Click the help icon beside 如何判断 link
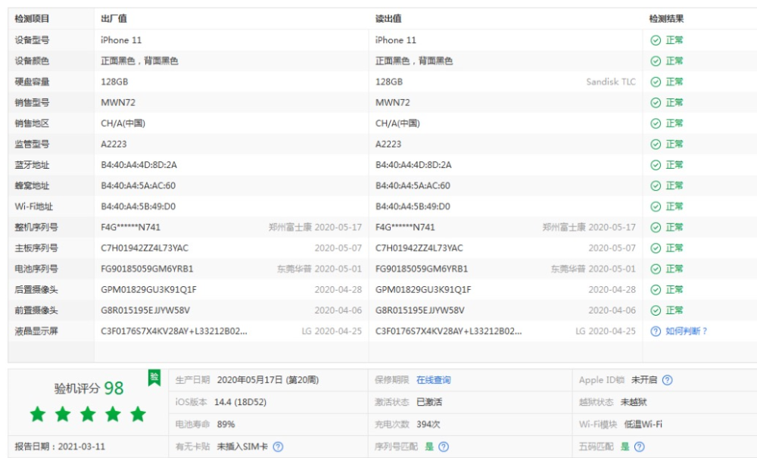This screenshot has height=458, width=757. click(x=655, y=331)
